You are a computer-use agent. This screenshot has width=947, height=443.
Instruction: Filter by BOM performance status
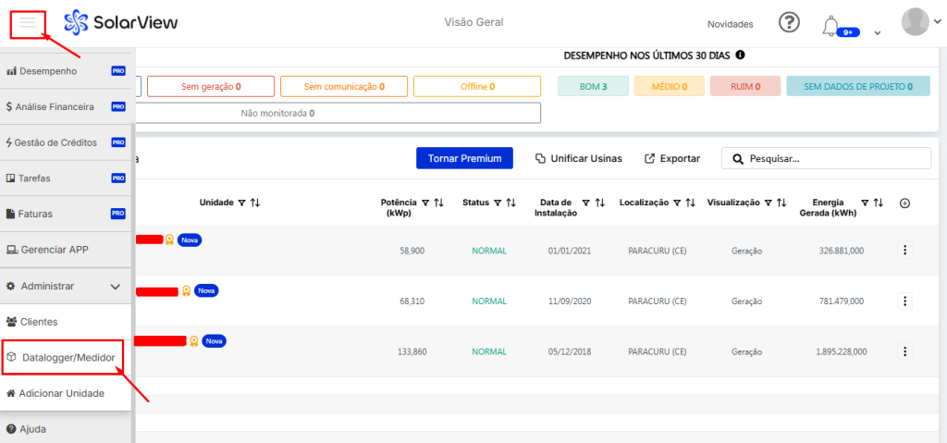[591, 87]
